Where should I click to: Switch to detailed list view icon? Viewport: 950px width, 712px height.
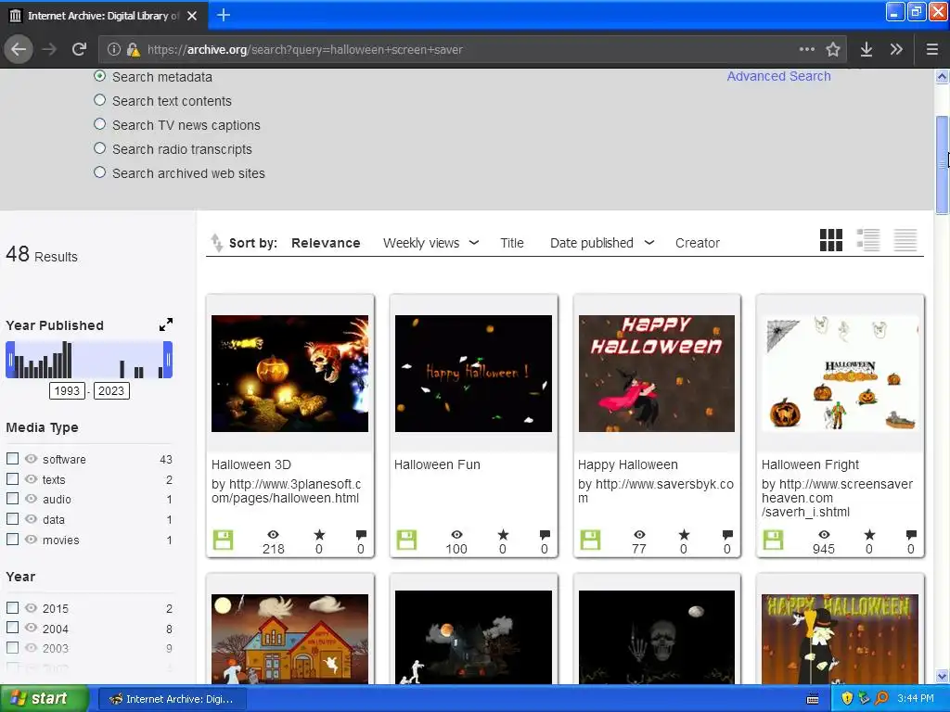pos(867,240)
